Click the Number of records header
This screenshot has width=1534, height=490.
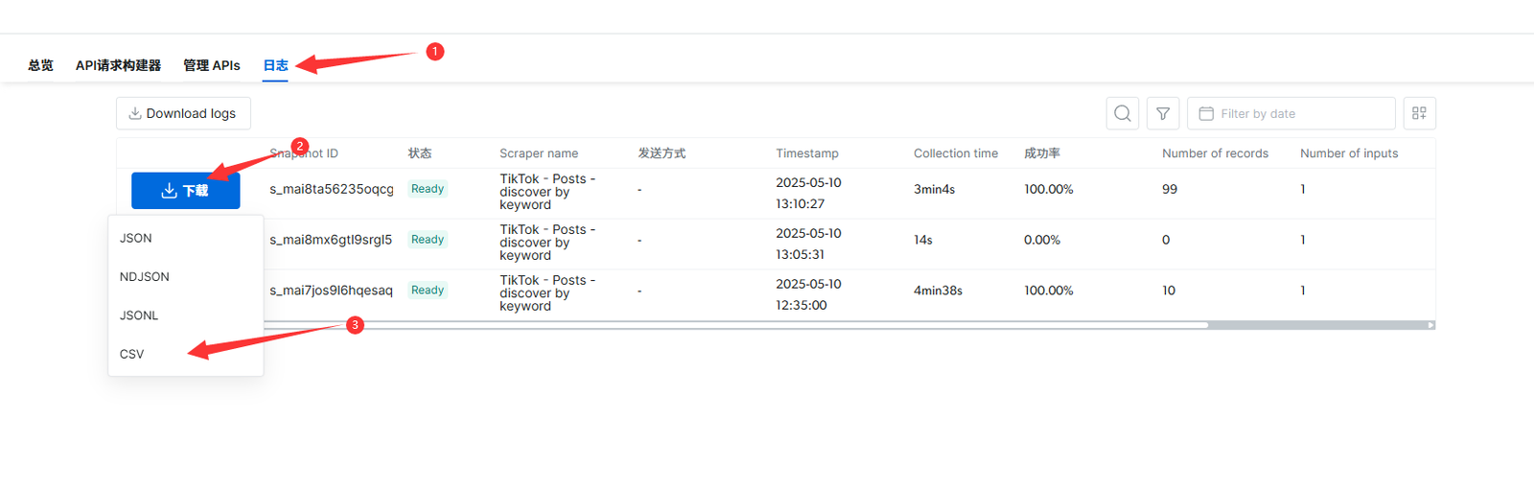[x=1215, y=153]
